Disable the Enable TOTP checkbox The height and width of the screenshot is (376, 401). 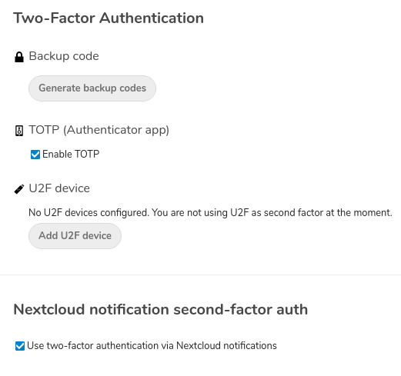coord(35,155)
